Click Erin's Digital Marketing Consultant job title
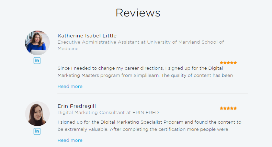Image resolution: width=272 pixels, height=147 pixels. [x=108, y=112]
